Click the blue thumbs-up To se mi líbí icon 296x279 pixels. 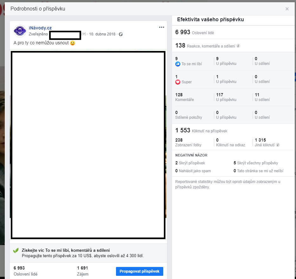coord(178,64)
